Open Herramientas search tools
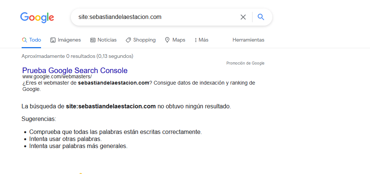The image size is (370, 174). click(x=248, y=40)
